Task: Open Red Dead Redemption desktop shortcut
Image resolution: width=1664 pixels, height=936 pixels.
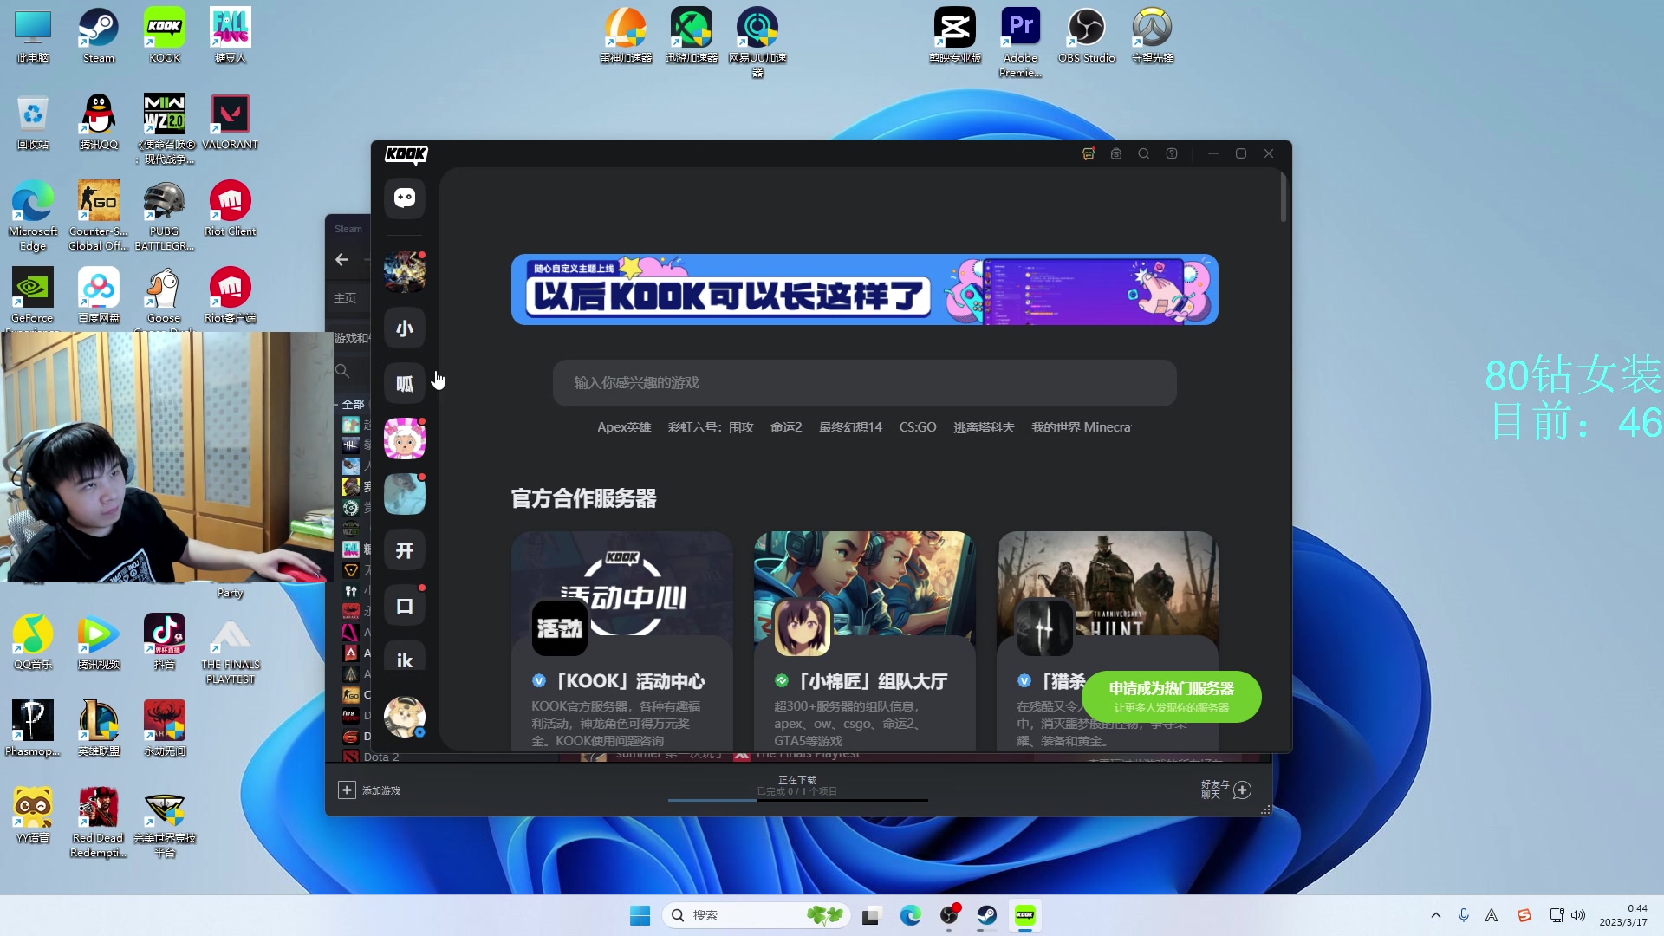Action: (x=99, y=822)
